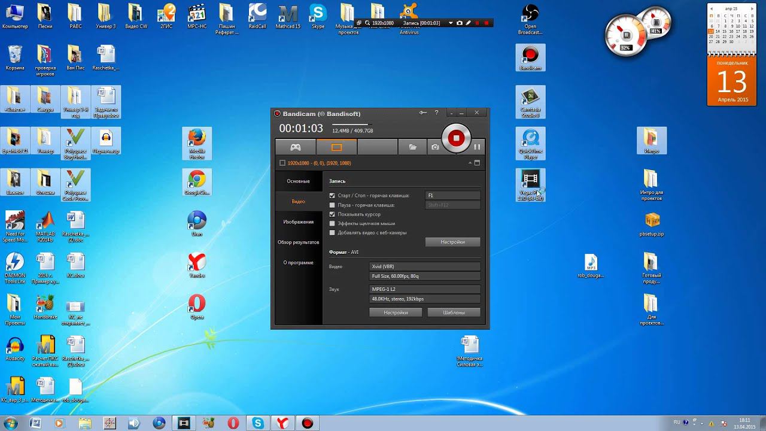Click the Шаблоны button
The image size is (766, 431).
point(454,312)
